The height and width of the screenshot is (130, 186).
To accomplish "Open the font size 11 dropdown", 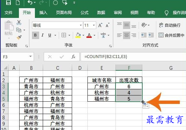I will coord(94,25).
